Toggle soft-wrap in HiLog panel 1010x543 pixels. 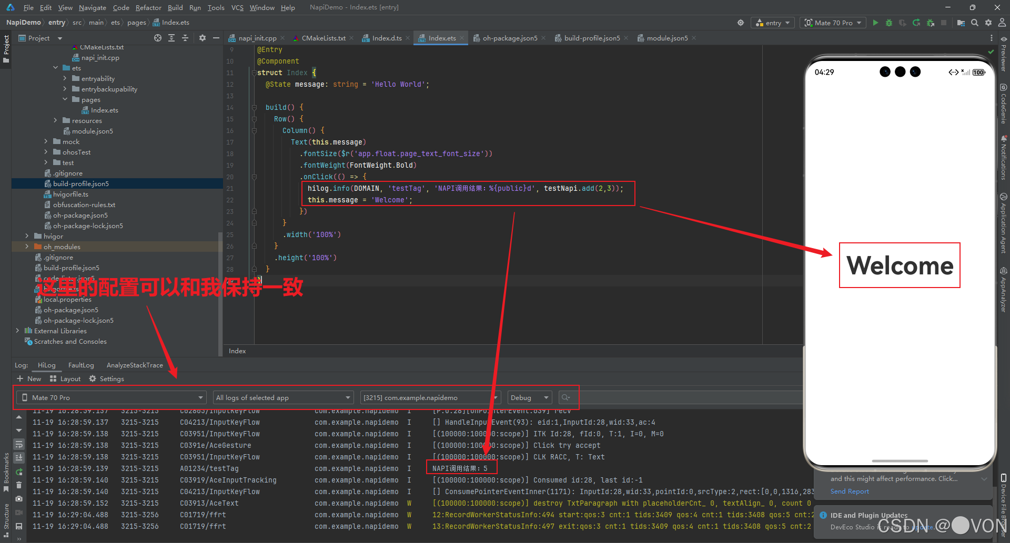pos(19,444)
